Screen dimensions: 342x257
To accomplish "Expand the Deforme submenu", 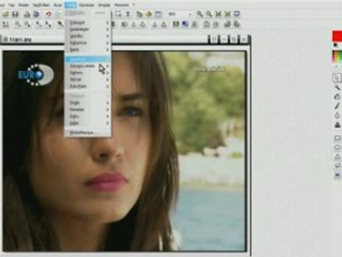I will click(88, 73).
